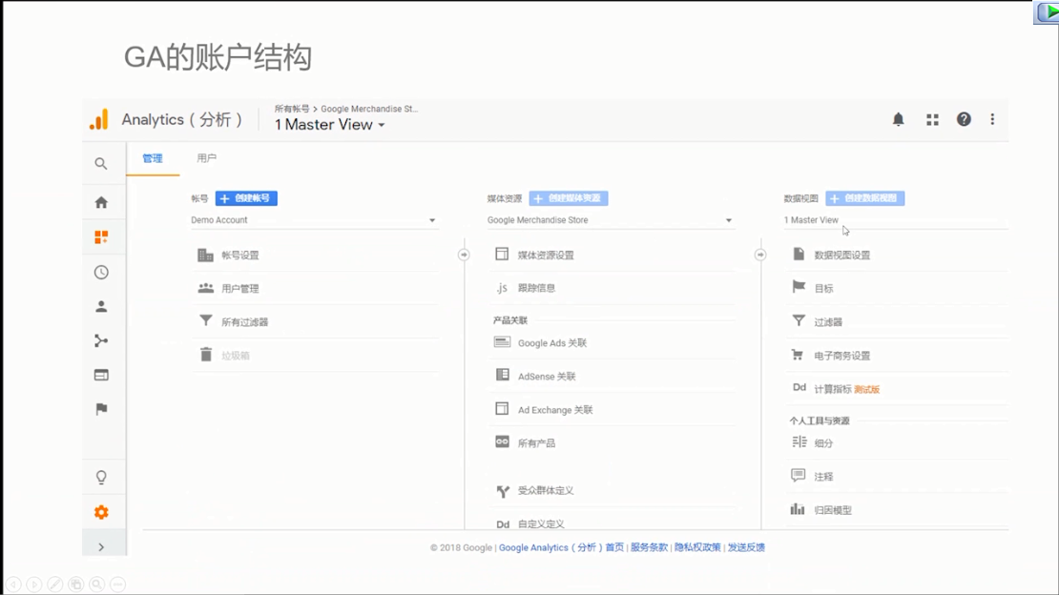Click the flag icon for 目标
This screenshot has width=1059, height=595.
pyautogui.click(x=799, y=287)
